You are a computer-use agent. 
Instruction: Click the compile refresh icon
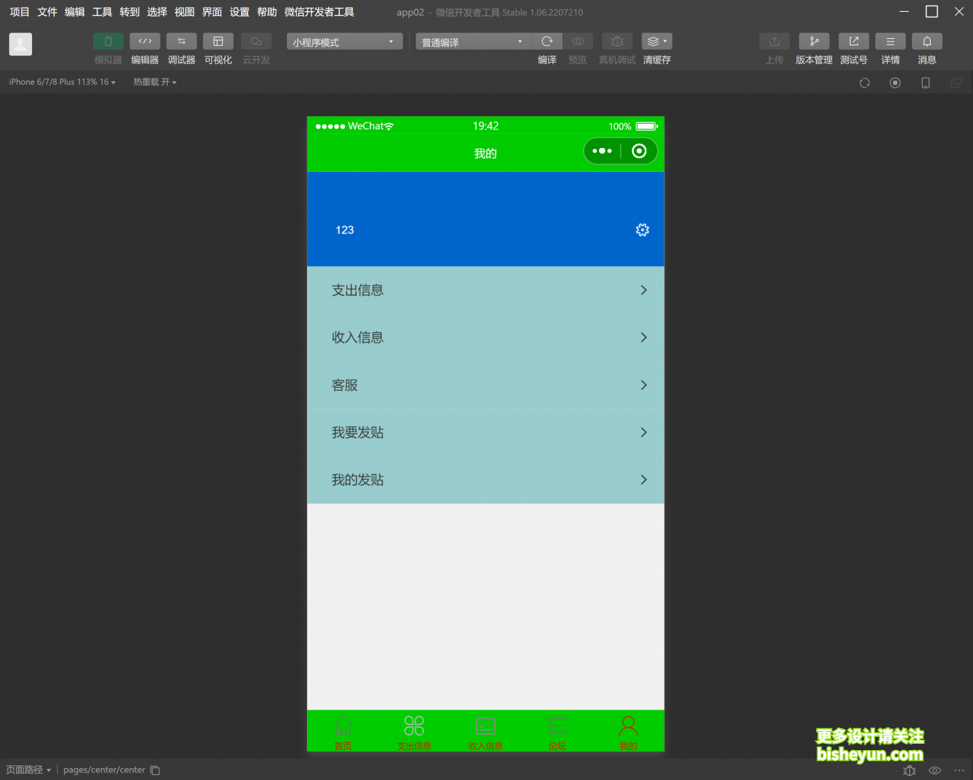click(547, 42)
